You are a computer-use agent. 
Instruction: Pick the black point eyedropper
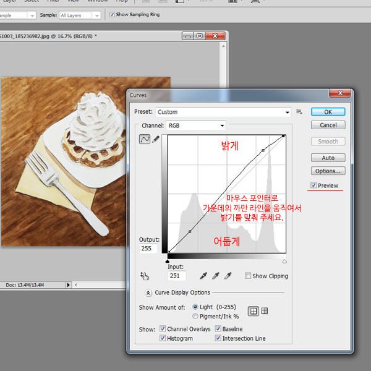(x=203, y=276)
